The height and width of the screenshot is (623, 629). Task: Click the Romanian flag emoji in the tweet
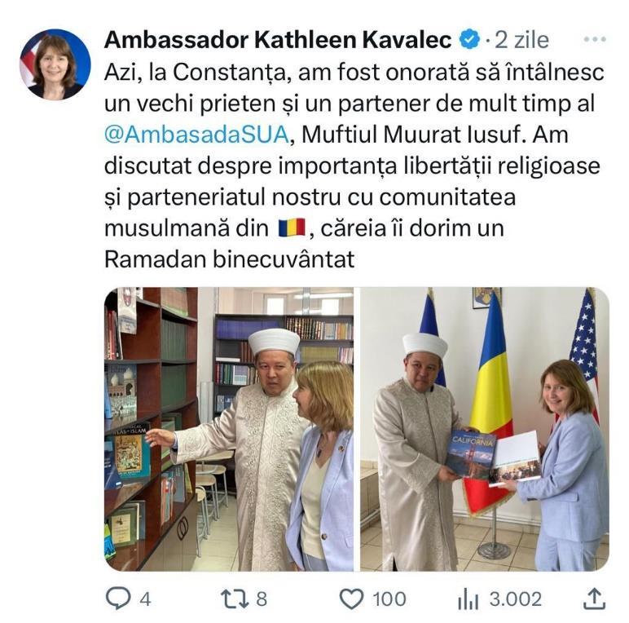pos(292,228)
